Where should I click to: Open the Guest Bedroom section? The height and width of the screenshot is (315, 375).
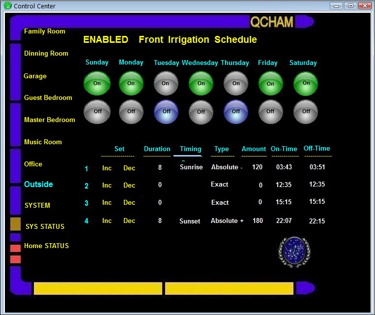click(48, 98)
